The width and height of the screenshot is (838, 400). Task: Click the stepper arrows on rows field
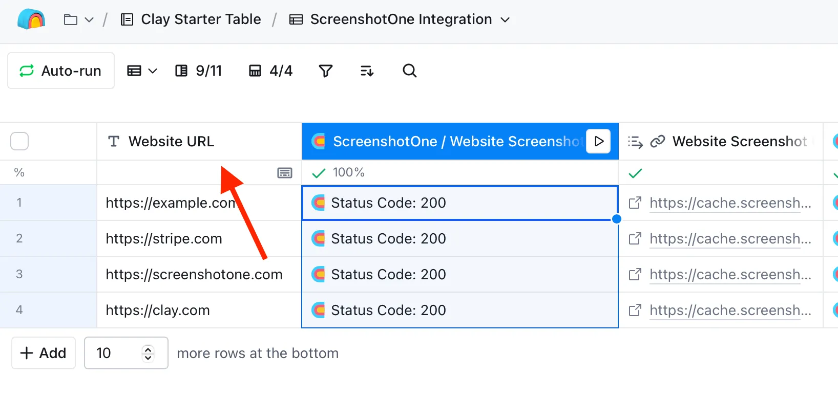pos(148,353)
